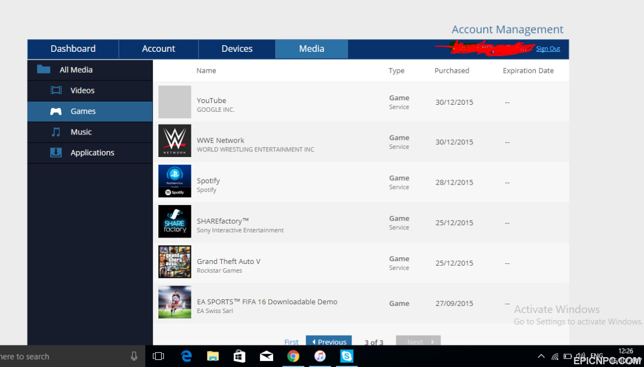Image resolution: width=644 pixels, height=367 pixels.
Task: Open the Devices tab
Action: pos(237,49)
